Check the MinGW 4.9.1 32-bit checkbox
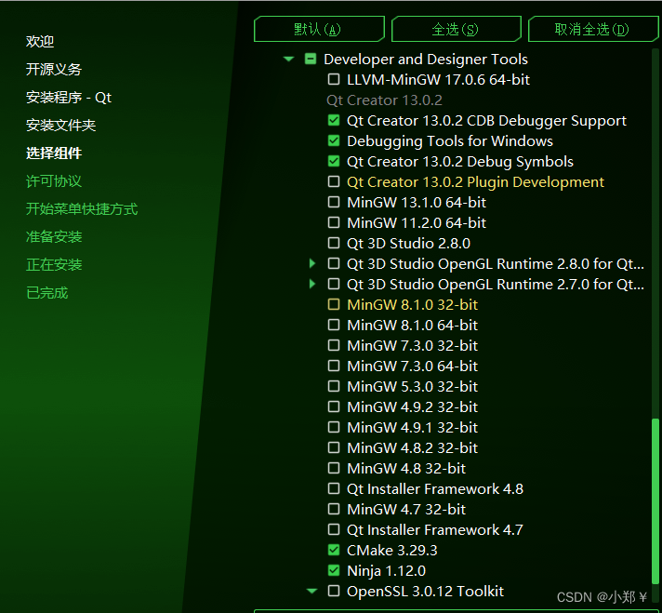 (334, 427)
